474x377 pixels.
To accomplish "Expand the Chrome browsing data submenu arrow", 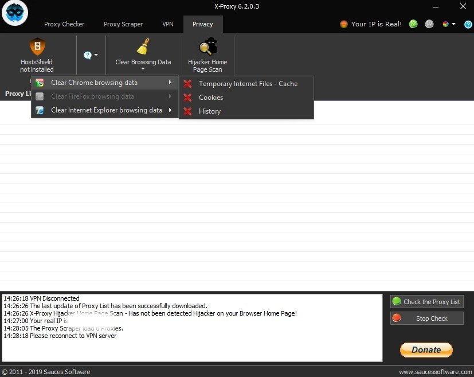I will (x=170, y=82).
